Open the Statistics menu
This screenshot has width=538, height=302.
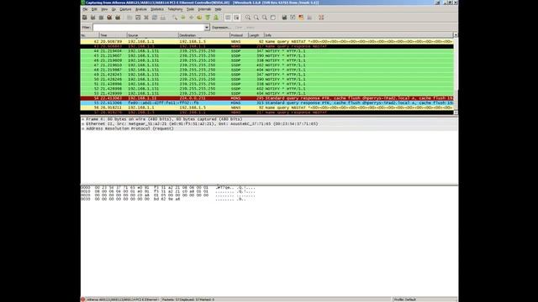coord(157,9)
